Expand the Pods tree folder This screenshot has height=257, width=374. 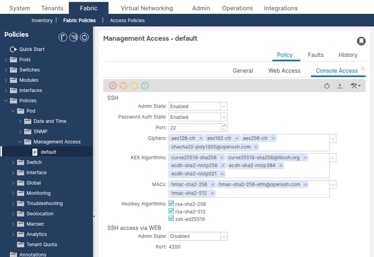(6, 60)
